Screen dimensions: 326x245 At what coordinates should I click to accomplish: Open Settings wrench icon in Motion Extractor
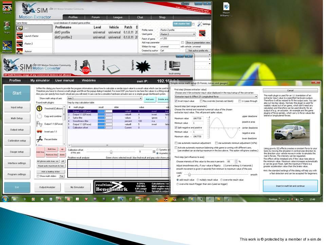click(x=199, y=24)
